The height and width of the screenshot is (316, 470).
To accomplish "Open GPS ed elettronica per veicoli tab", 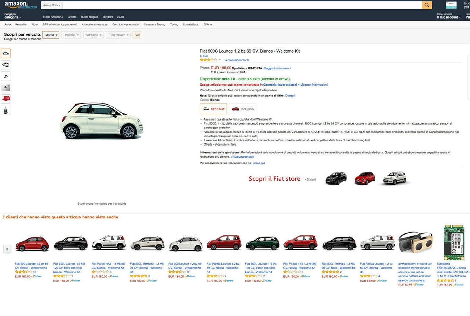I will [60, 24].
